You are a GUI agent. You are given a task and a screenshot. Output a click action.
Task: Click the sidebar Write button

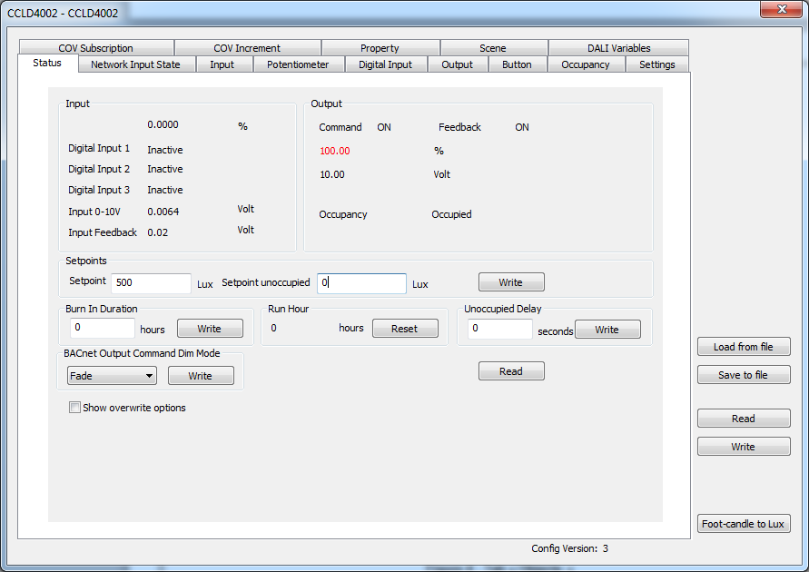point(744,447)
